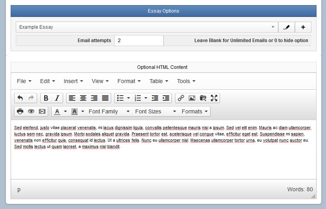
Task: Open the Font Sizes dropdown
Action: (x=156, y=111)
